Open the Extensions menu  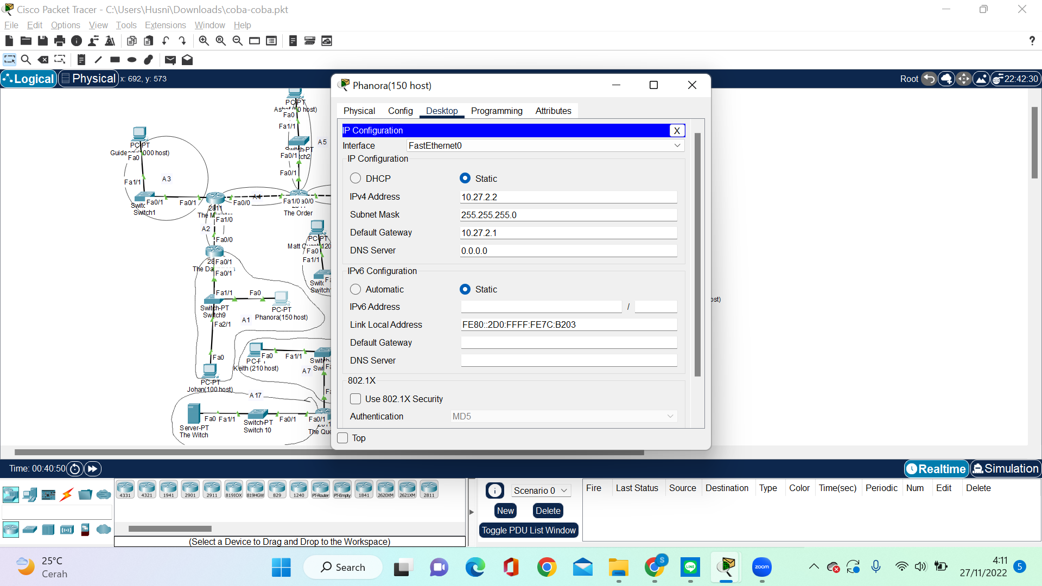coord(165,25)
